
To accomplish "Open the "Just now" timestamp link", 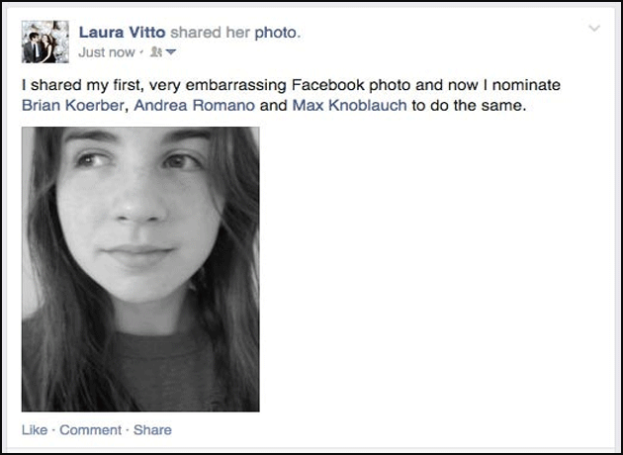I will [107, 52].
